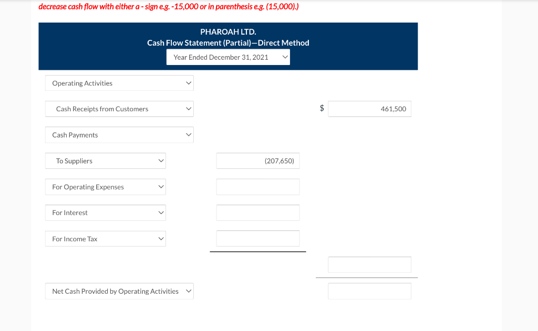Screen dimensions: 538x331
Task: Click the dollar sign beside 461,500
Action: (322, 109)
